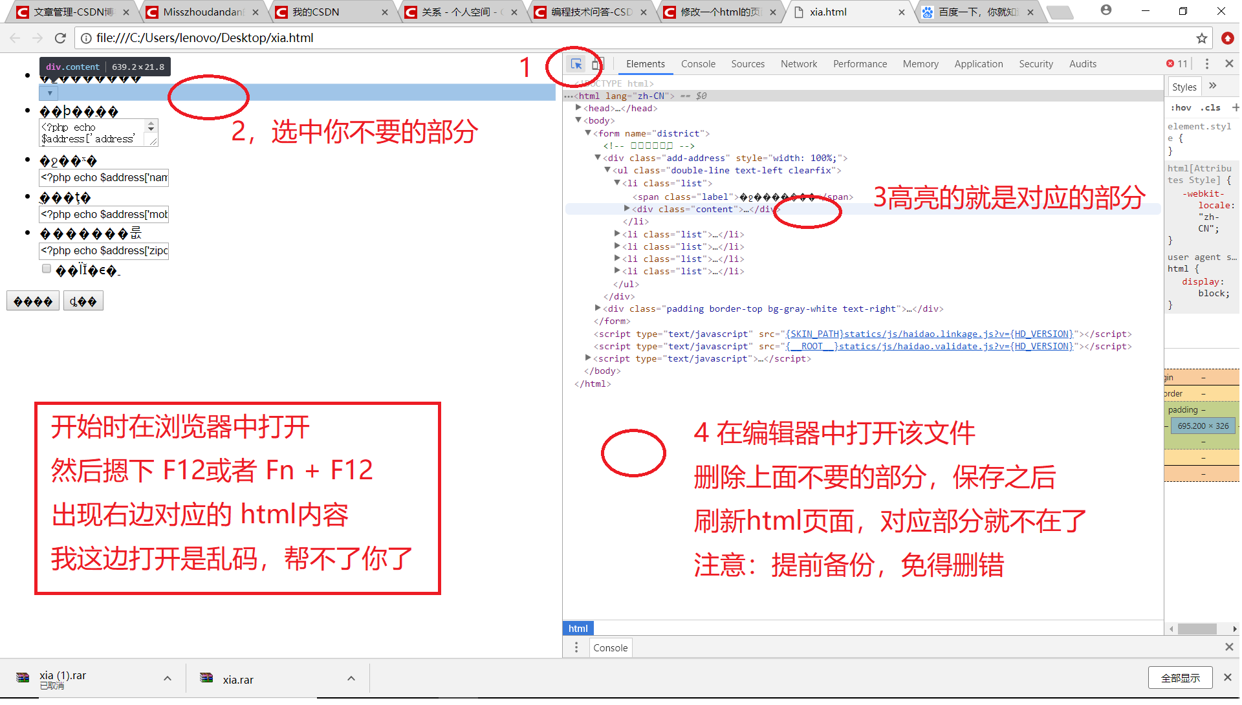Go back in browser history
This screenshot has width=1242, height=705.
(15, 38)
